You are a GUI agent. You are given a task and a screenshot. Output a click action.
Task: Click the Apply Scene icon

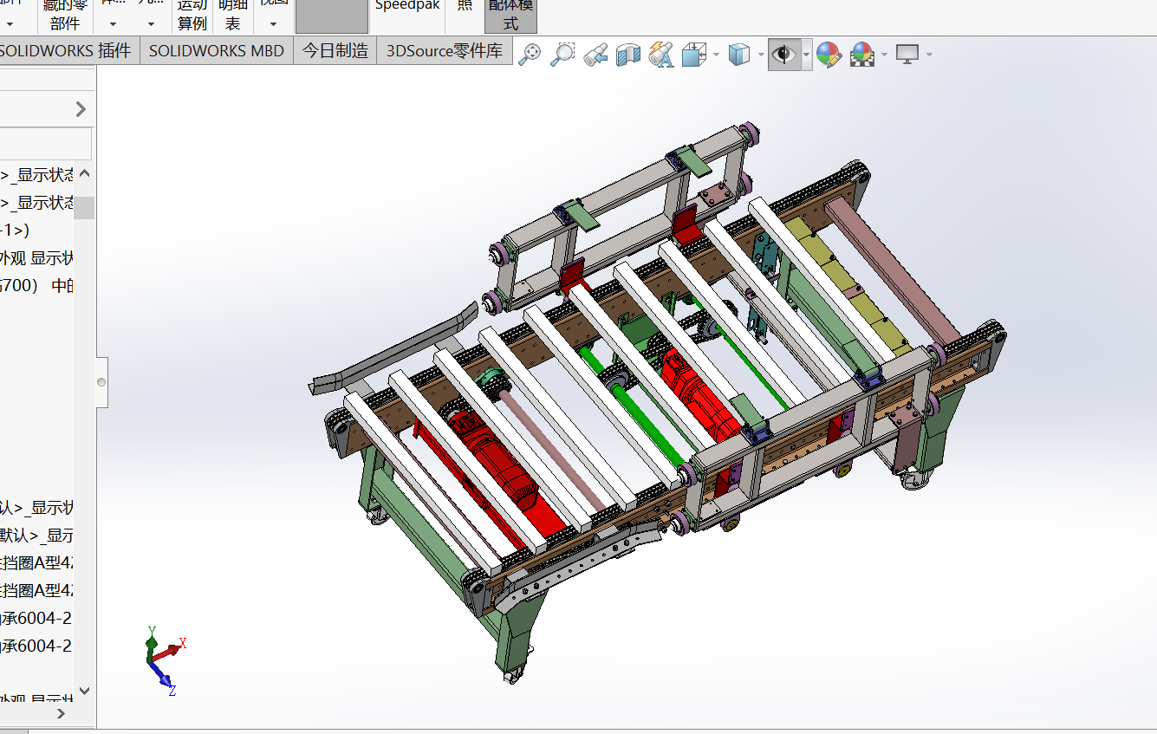click(861, 55)
